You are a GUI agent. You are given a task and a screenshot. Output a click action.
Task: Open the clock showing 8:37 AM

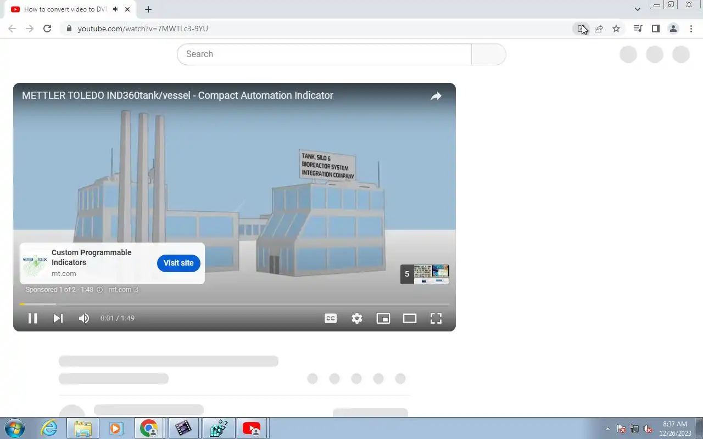pyautogui.click(x=675, y=429)
